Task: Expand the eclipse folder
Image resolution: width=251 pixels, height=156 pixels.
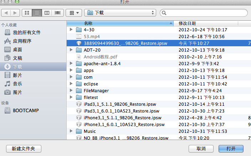Action: (71, 84)
